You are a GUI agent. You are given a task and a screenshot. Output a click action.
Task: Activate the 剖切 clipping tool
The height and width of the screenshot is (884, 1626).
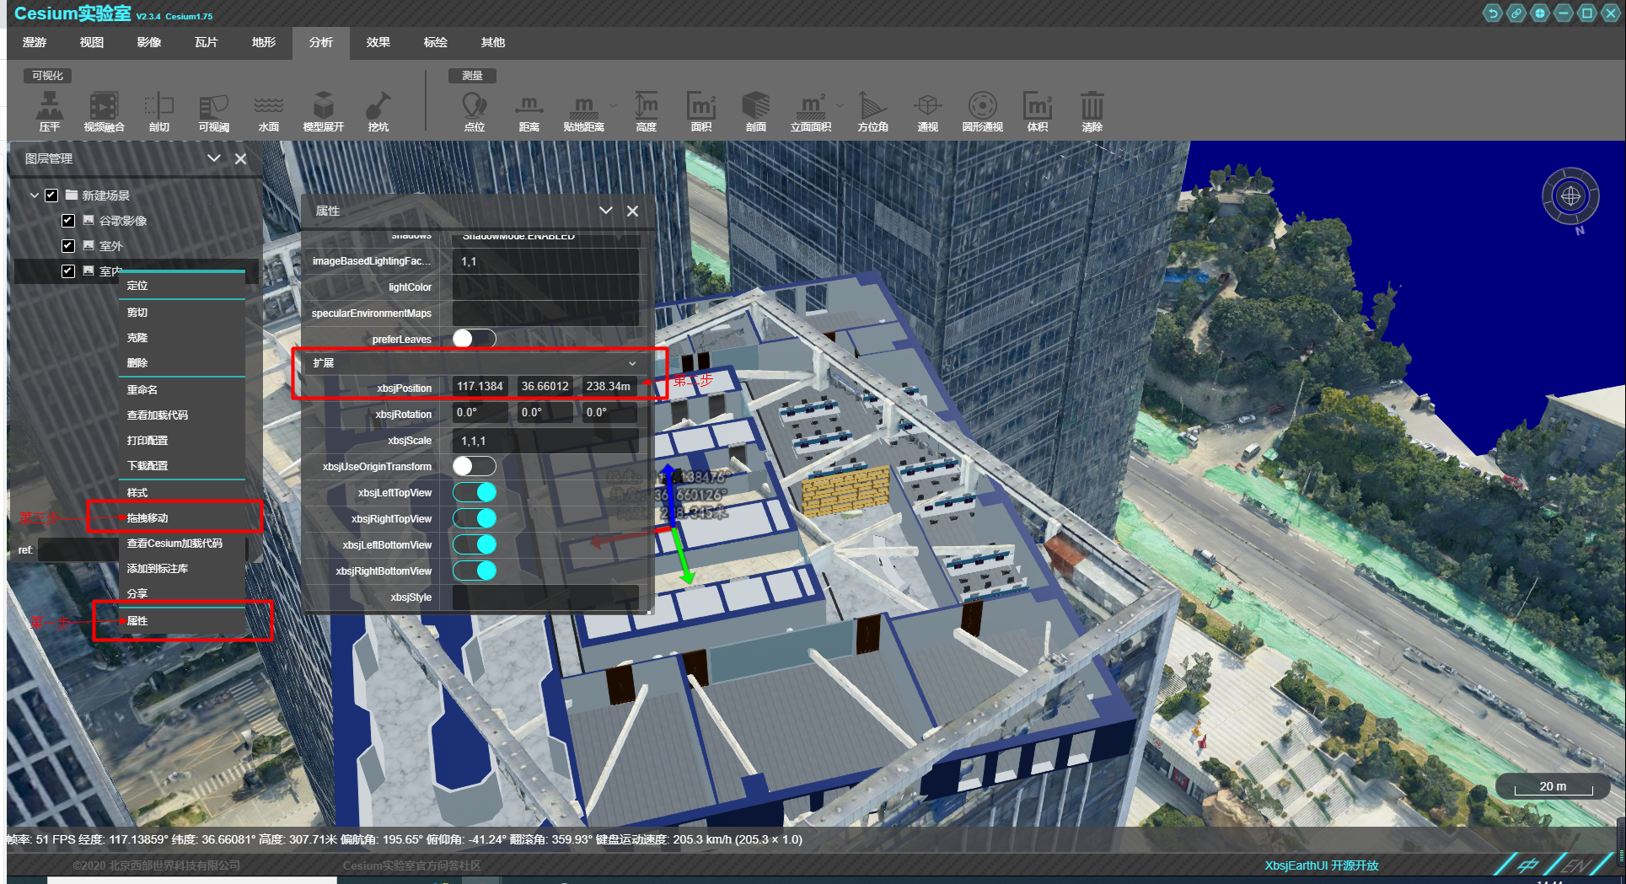pos(158,111)
